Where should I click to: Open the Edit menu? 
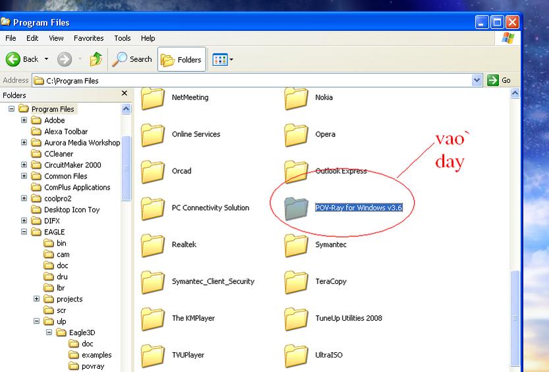coord(32,38)
